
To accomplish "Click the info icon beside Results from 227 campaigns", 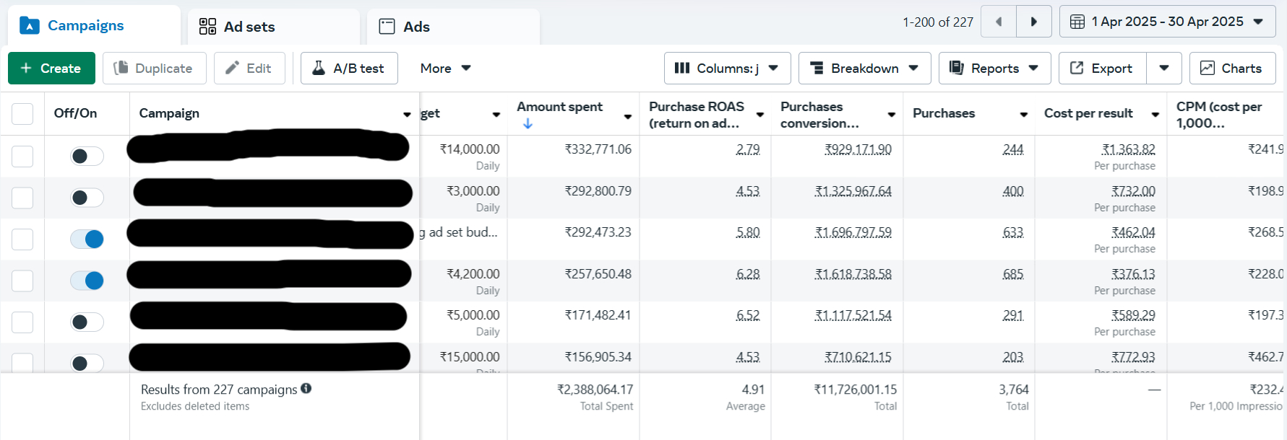I will (306, 388).
